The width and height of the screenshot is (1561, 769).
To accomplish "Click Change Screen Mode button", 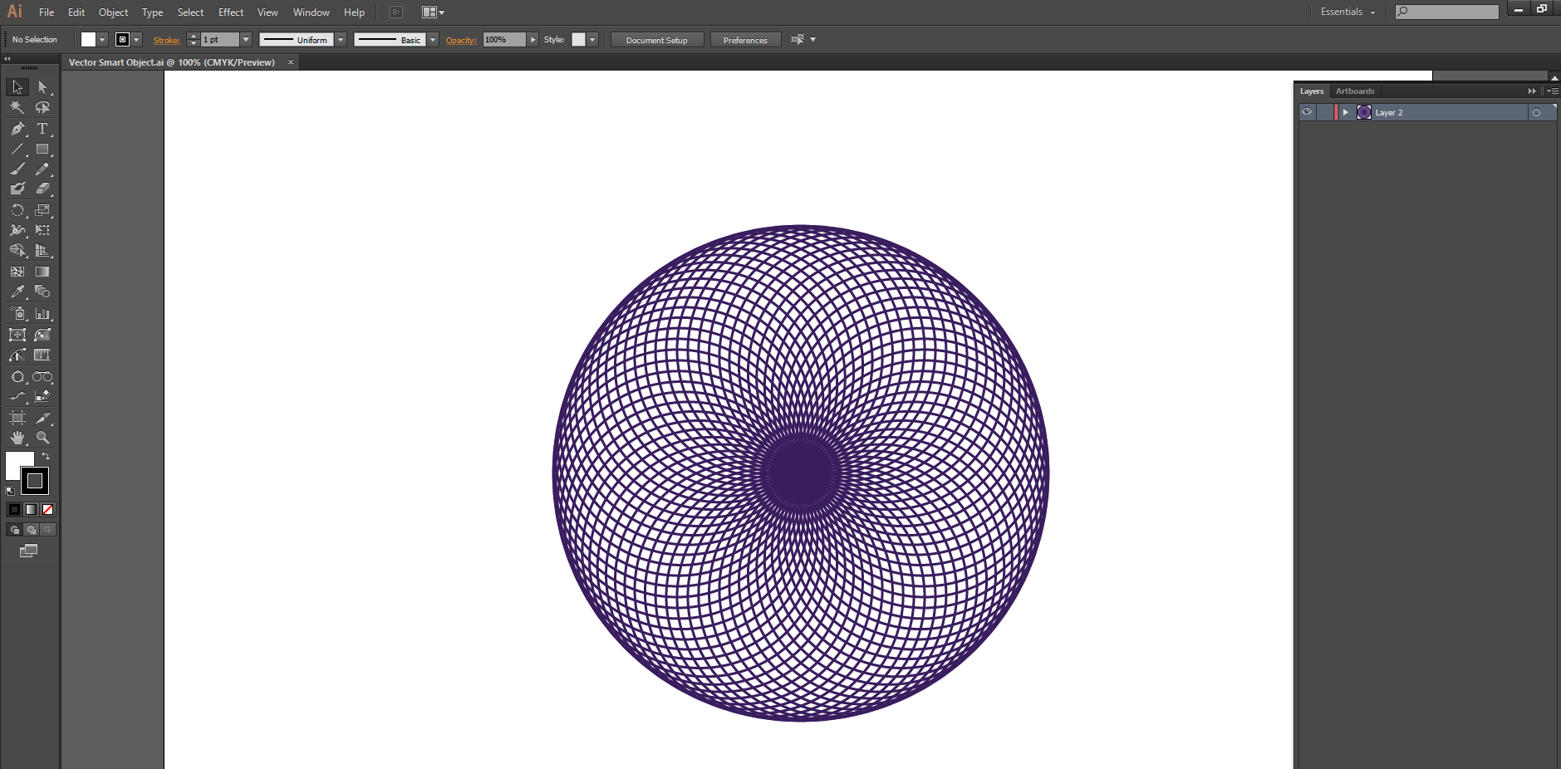I will [x=28, y=551].
